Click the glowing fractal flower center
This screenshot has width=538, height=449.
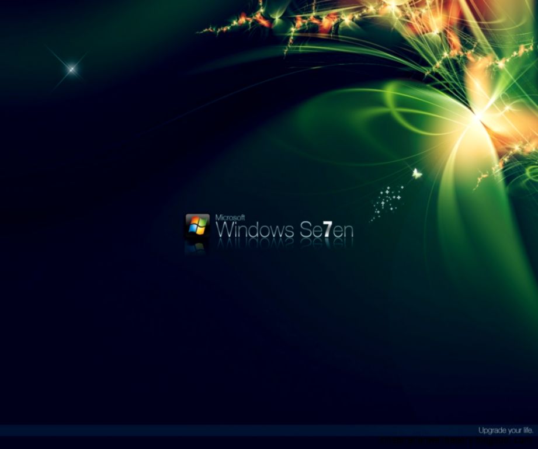[478, 117]
